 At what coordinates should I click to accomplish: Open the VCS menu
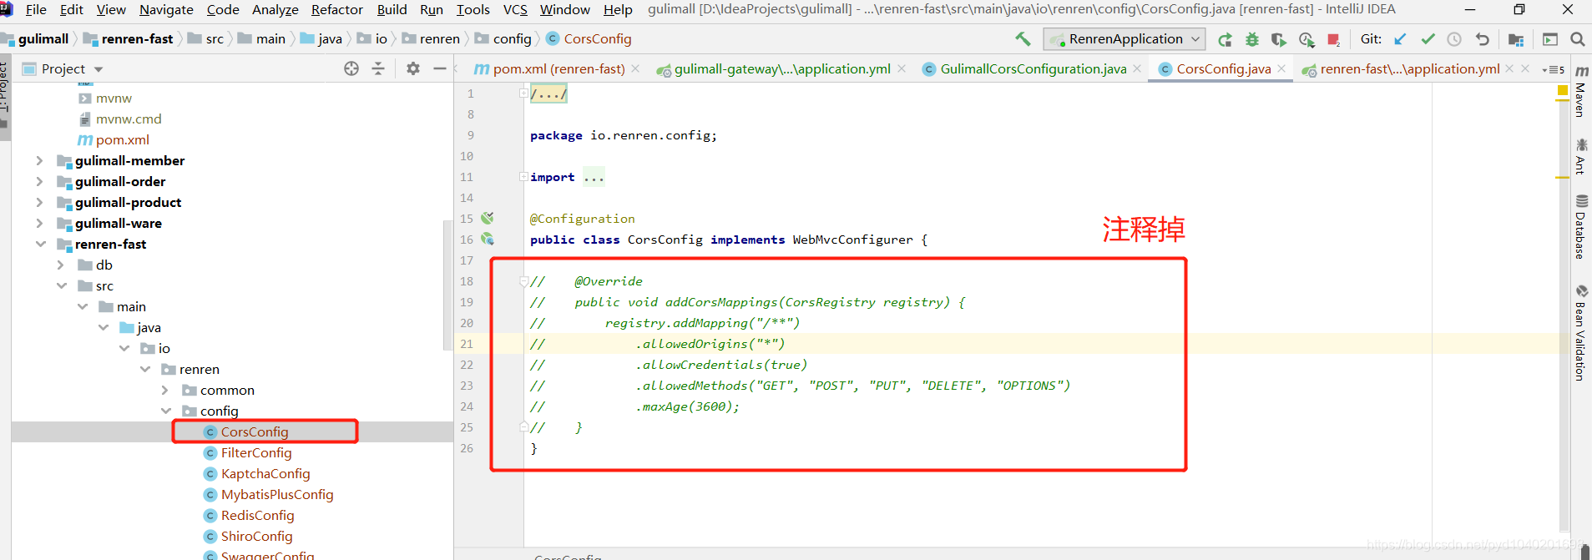pyautogui.click(x=515, y=9)
